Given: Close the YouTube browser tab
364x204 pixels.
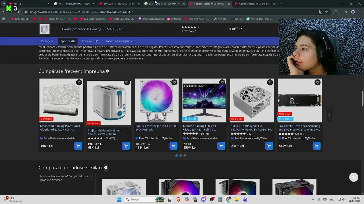Looking at the screenshot, I should click(48, 4).
